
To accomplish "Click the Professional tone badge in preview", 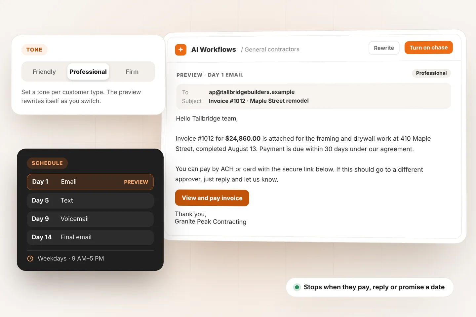I will 431,73.
